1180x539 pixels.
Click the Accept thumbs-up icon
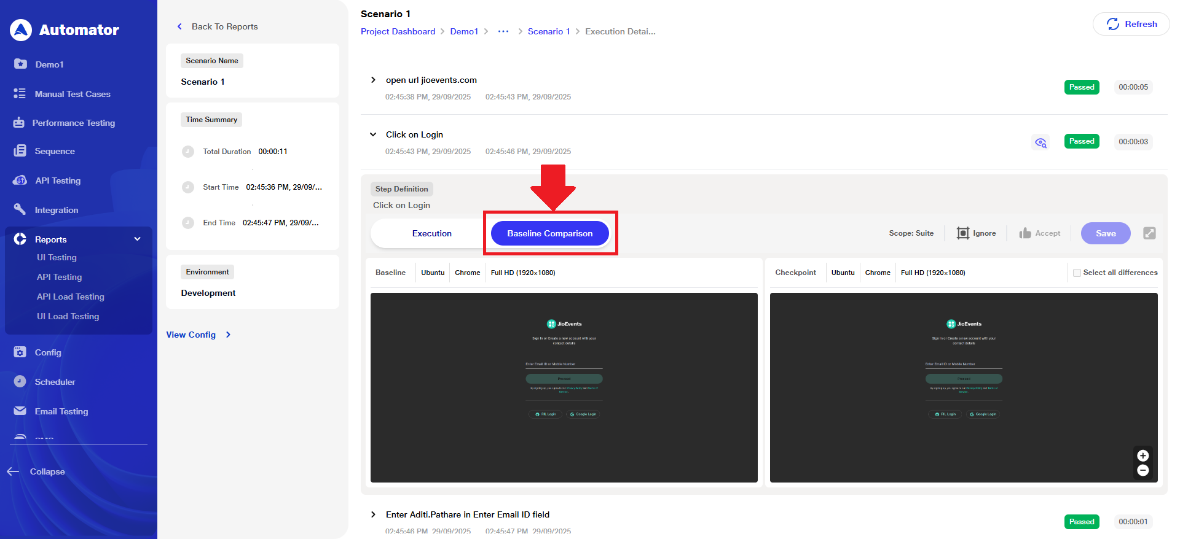[1025, 233]
